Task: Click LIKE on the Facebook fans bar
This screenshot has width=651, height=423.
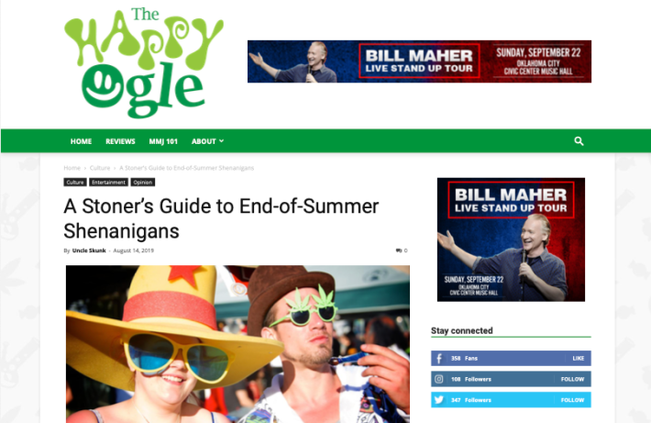Action: click(x=578, y=358)
